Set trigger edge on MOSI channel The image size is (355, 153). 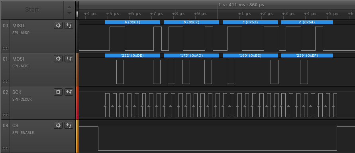pyautogui.click(x=69, y=59)
